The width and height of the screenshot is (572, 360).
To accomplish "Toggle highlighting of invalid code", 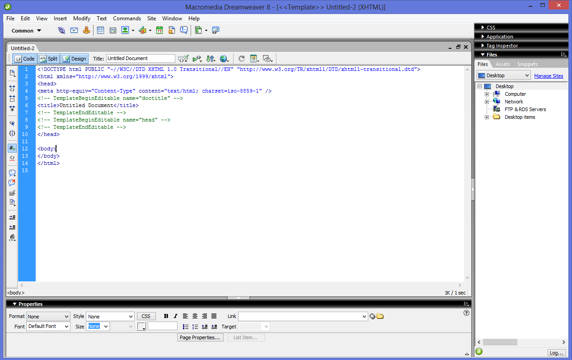I will [12, 158].
